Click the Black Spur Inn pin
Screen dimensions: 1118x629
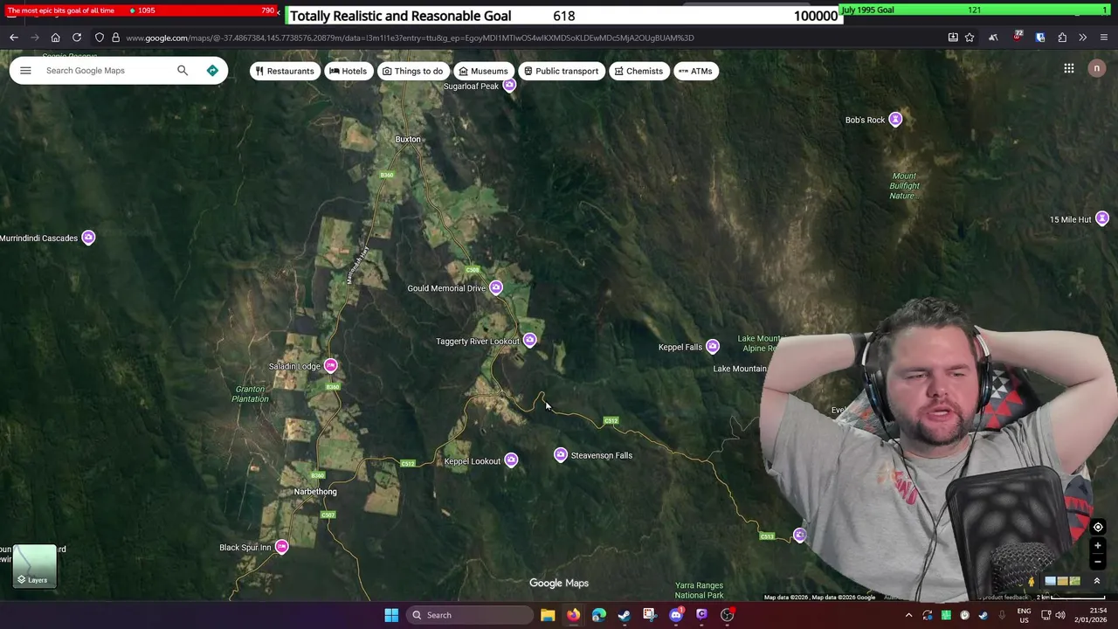[281, 547]
